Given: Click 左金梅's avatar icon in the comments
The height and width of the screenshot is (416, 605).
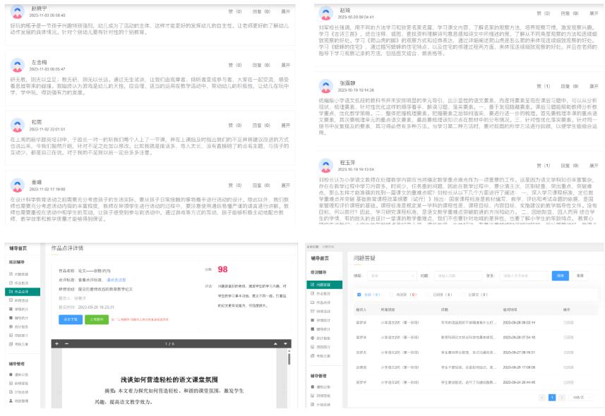Looking at the screenshot, I should point(18,66).
